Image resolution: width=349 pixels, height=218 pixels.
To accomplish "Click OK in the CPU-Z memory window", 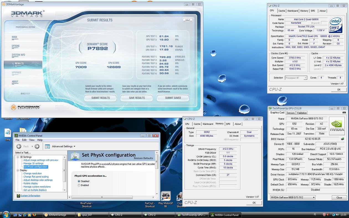I will tap(254, 203).
